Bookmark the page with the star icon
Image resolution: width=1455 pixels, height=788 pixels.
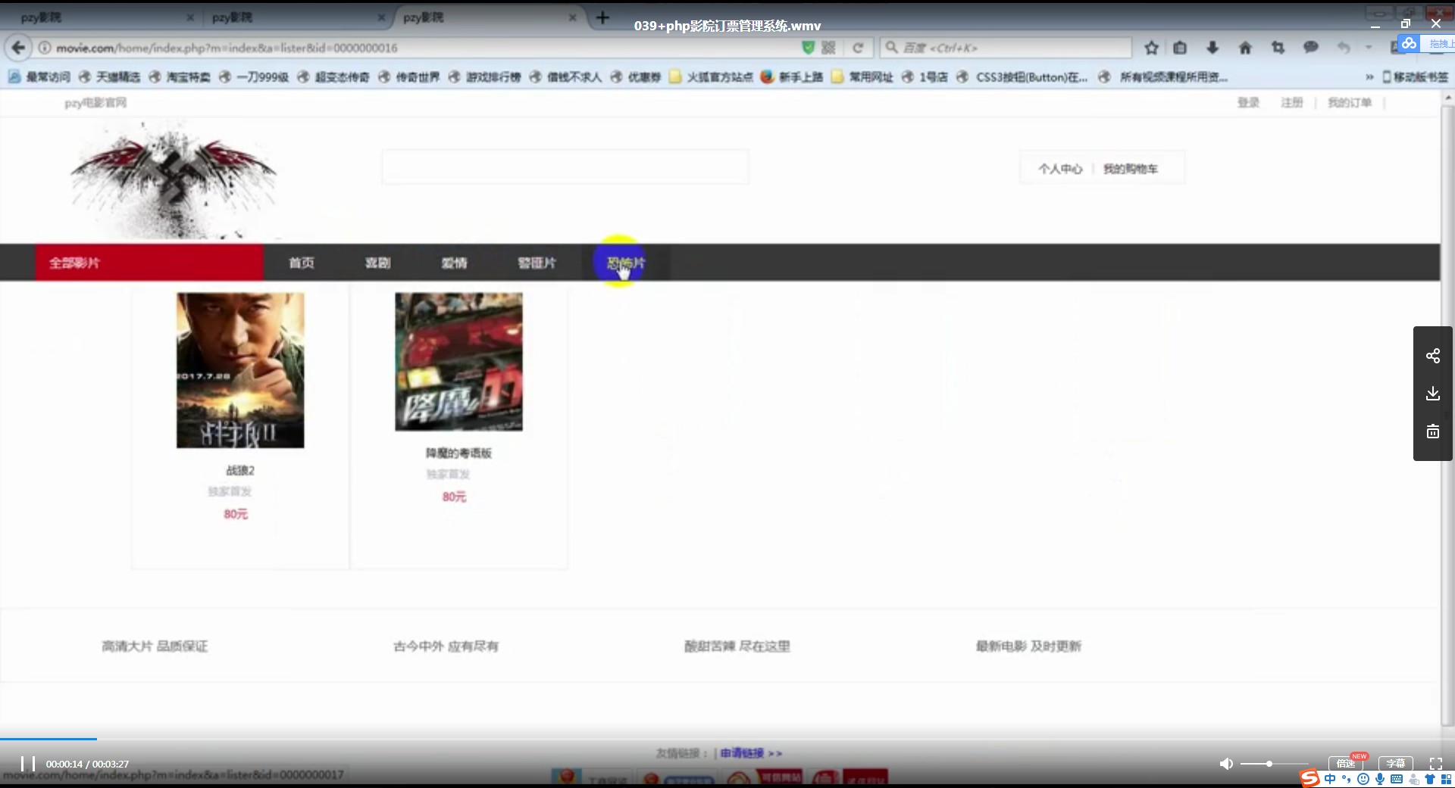[x=1151, y=48]
